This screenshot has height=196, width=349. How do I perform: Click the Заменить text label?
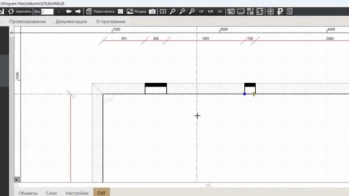pyautogui.click(x=23, y=11)
